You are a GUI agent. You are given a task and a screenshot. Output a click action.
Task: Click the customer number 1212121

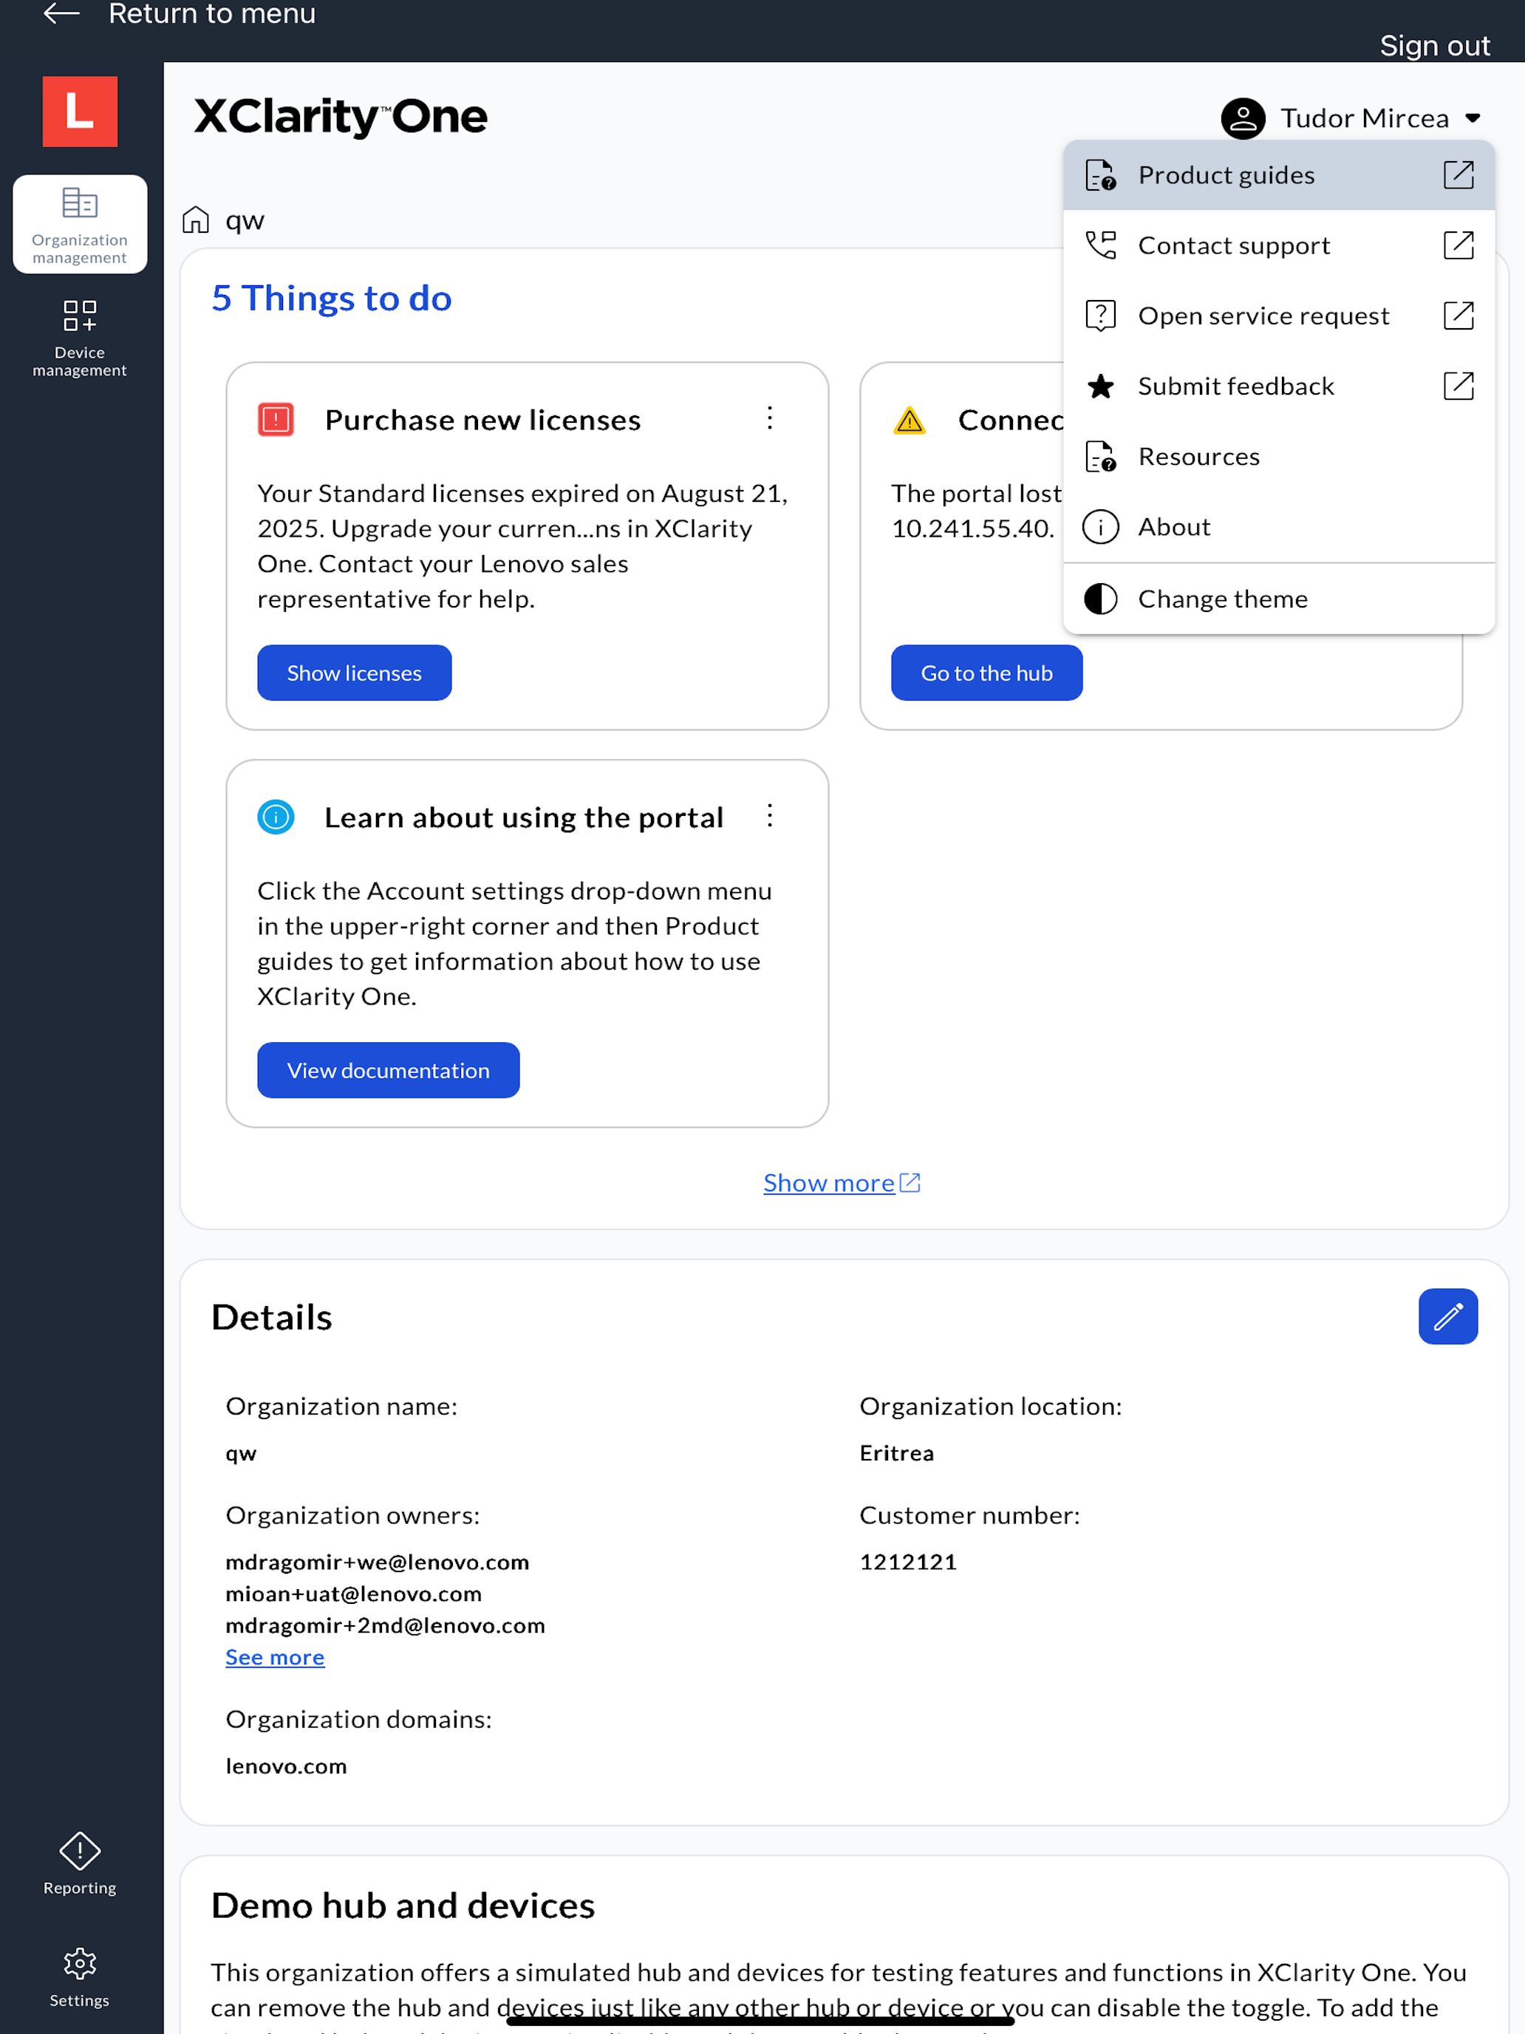pos(908,1562)
